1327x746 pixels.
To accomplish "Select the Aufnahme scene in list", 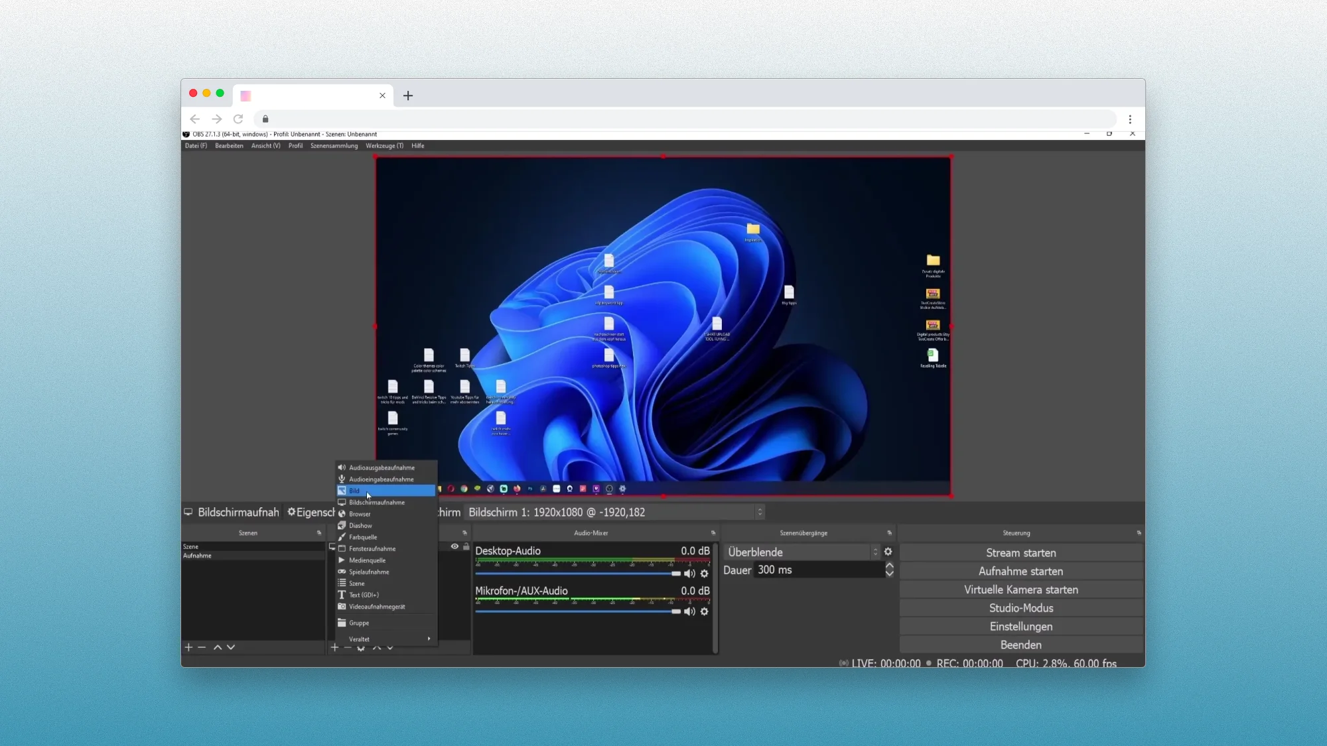I will 198,556.
